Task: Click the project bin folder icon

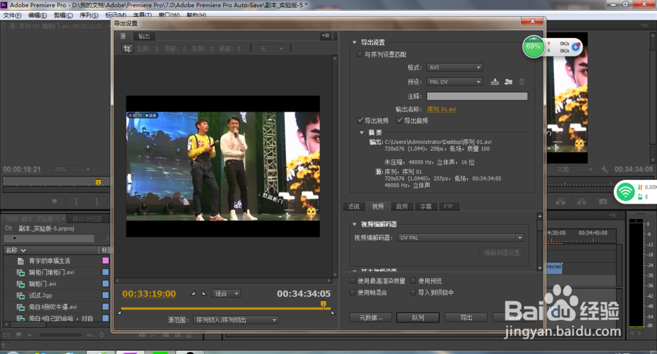Action: coord(9,229)
